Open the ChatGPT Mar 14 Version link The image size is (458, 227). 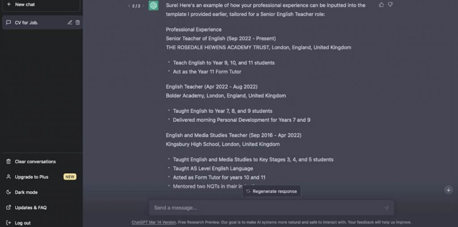coord(153,222)
